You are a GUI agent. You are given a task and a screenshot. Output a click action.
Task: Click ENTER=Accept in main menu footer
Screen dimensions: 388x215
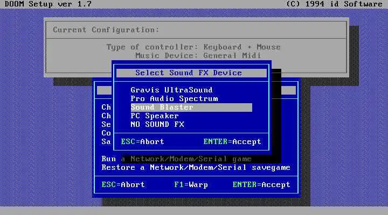pyautogui.click(x=261, y=185)
